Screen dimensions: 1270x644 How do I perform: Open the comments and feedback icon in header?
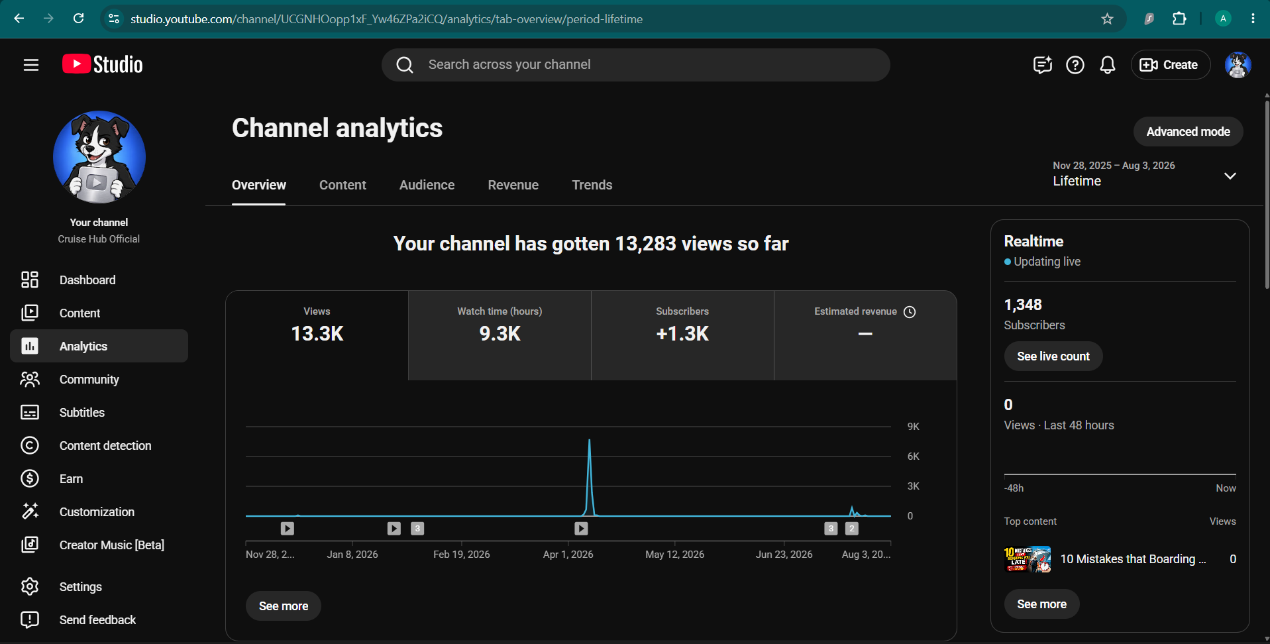1043,65
